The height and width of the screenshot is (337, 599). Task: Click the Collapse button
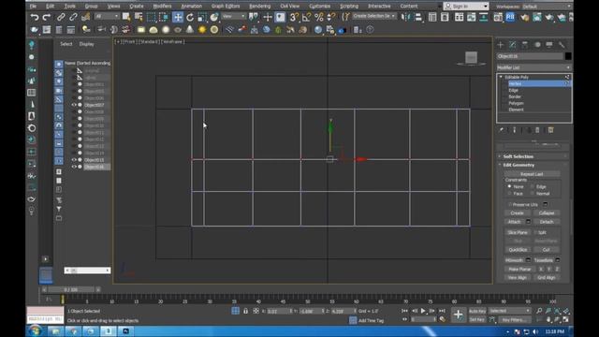point(547,212)
